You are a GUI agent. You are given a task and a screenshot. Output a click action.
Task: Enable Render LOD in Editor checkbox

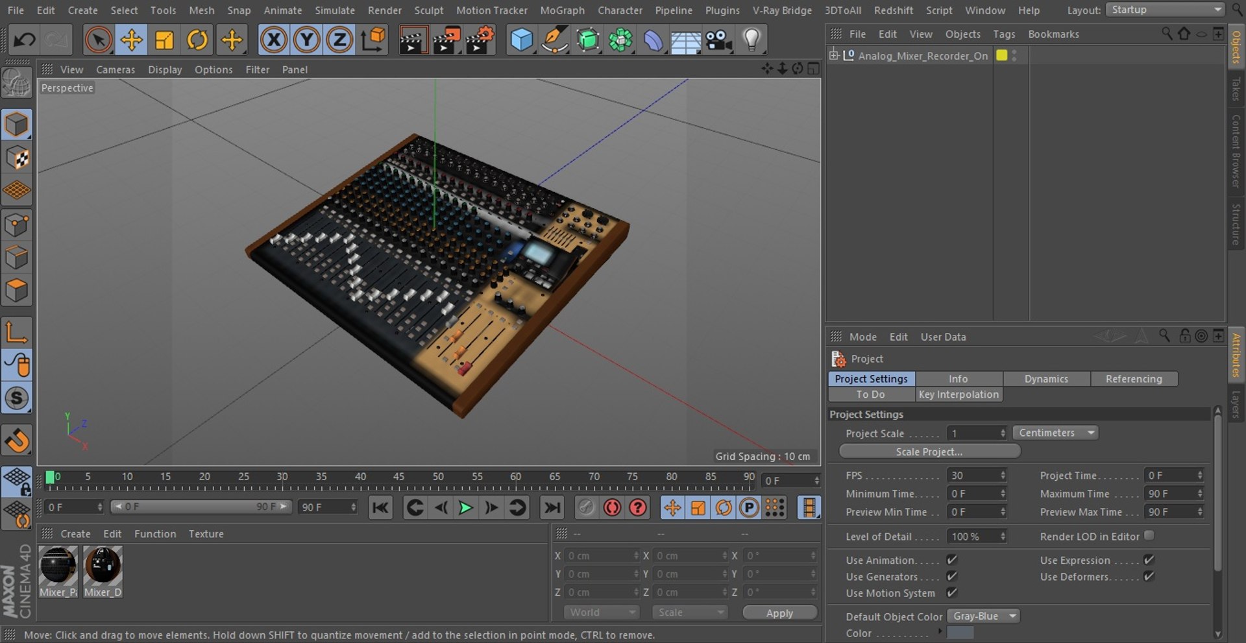click(x=1149, y=535)
